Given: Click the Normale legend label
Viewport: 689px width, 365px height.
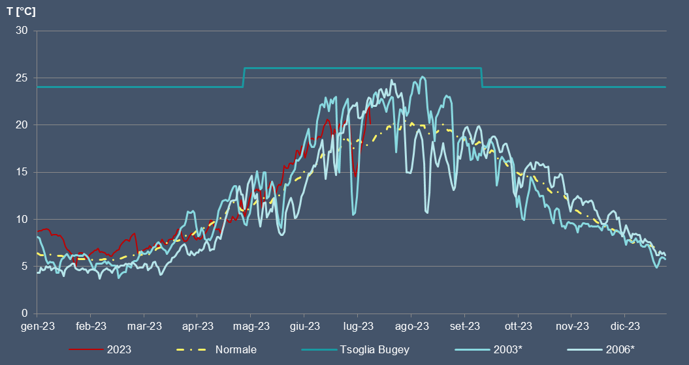Looking at the screenshot, I should click(x=236, y=349).
